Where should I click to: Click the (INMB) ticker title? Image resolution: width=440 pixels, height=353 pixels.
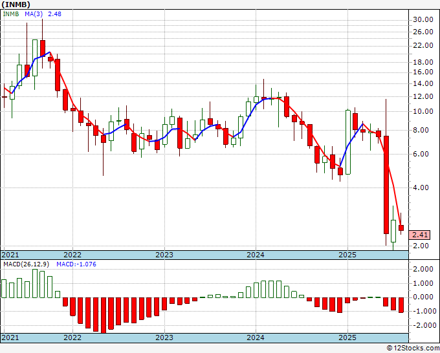pyautogui.click(x=16, y=5)
